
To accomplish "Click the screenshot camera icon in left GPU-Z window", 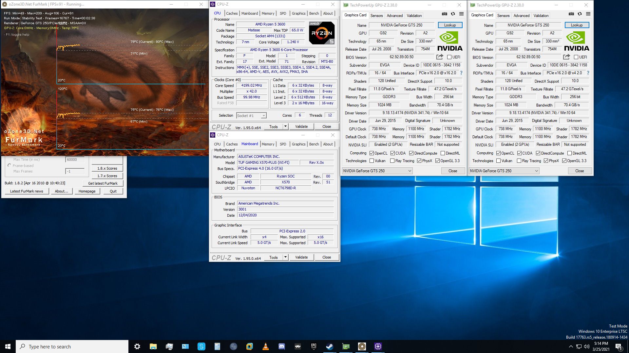I will 444,14.
